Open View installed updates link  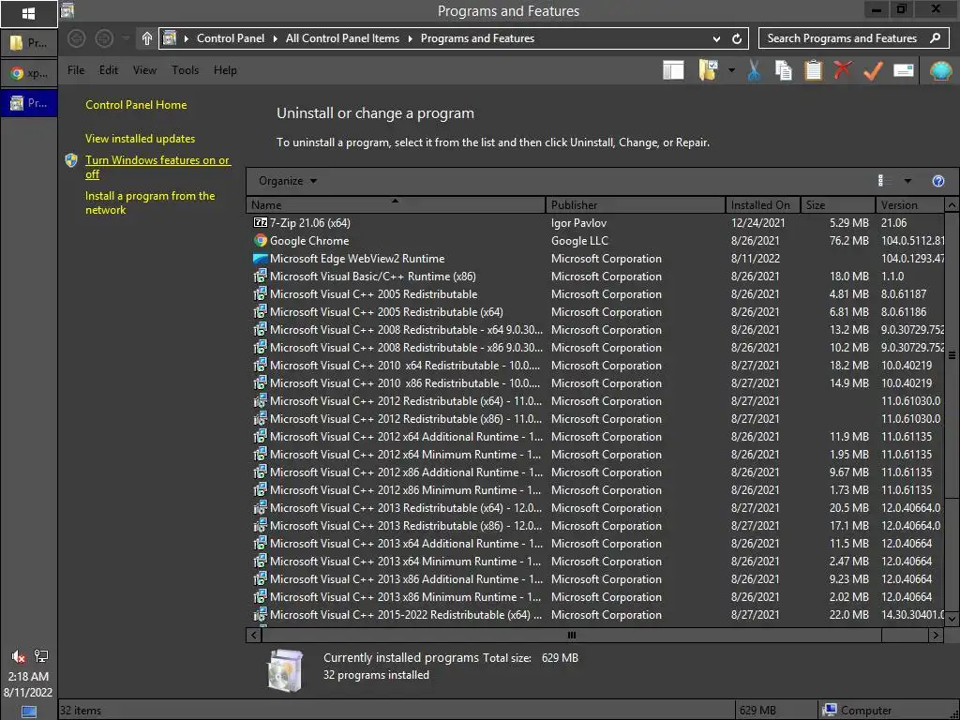[141, 139]
